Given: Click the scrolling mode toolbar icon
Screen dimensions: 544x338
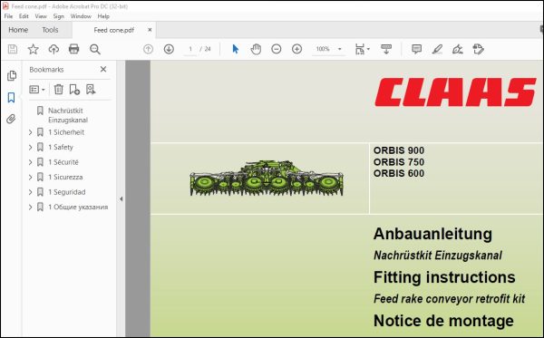Looking at the screenshot, I should pos(386,49).
